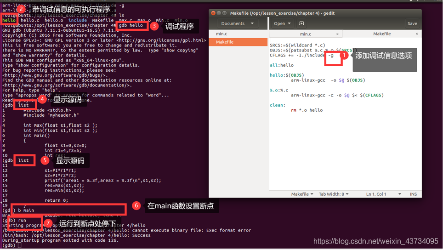The image size is (443, 250).
Task: Click the Ln 1, Col 1 status entry
Action: tap(376, 194)
